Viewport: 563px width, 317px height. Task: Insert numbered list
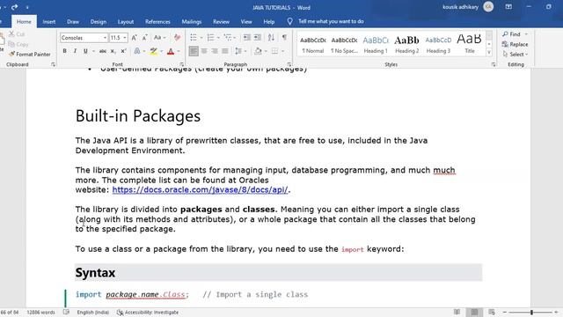click(211, 37)
